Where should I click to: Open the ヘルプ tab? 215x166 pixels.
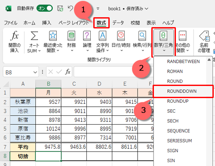tap(168, 23)
